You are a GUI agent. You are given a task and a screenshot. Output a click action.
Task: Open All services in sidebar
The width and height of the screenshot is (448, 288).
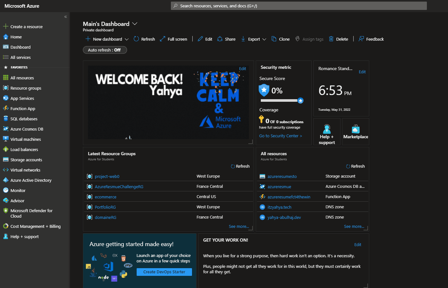pos(20,57)
